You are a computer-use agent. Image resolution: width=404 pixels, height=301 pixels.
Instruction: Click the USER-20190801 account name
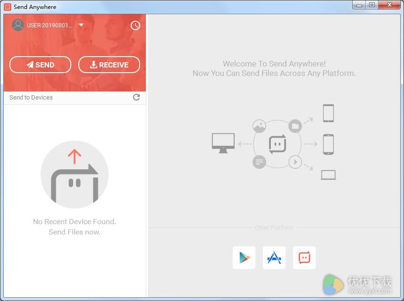click(50, 25)
